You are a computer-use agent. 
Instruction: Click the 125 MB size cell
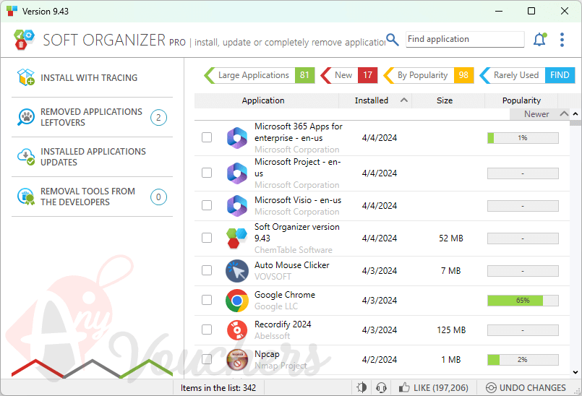pos(451,330)
